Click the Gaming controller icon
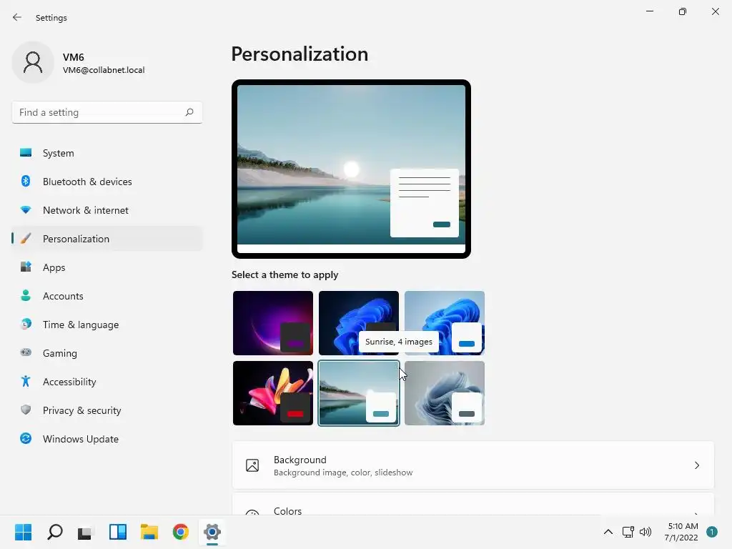This screenshot has width=732, height=549. [x=26, y=352]
